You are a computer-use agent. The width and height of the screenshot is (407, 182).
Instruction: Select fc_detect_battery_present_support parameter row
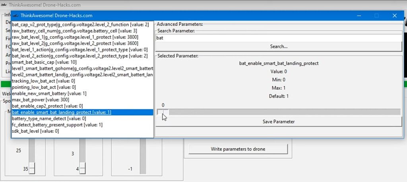82,125
